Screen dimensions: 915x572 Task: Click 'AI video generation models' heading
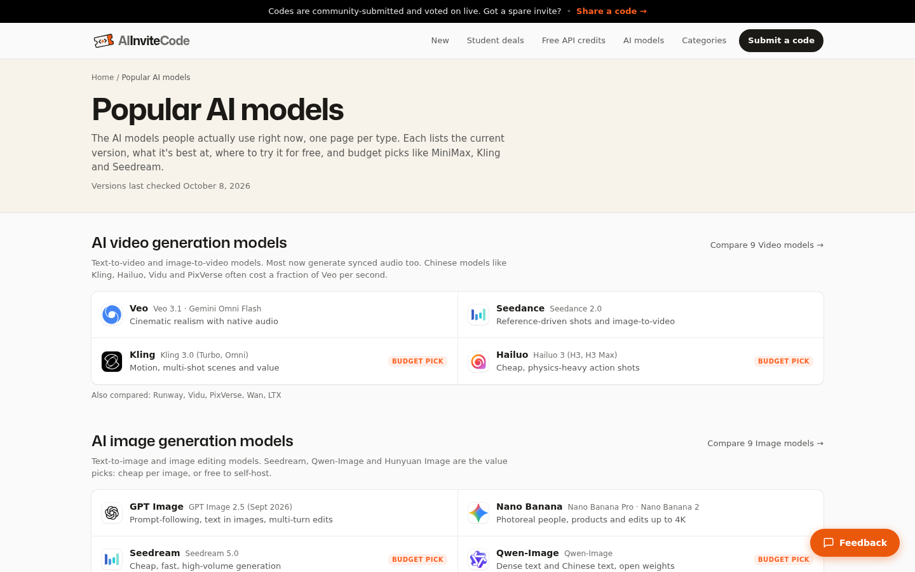coord(189,243)
